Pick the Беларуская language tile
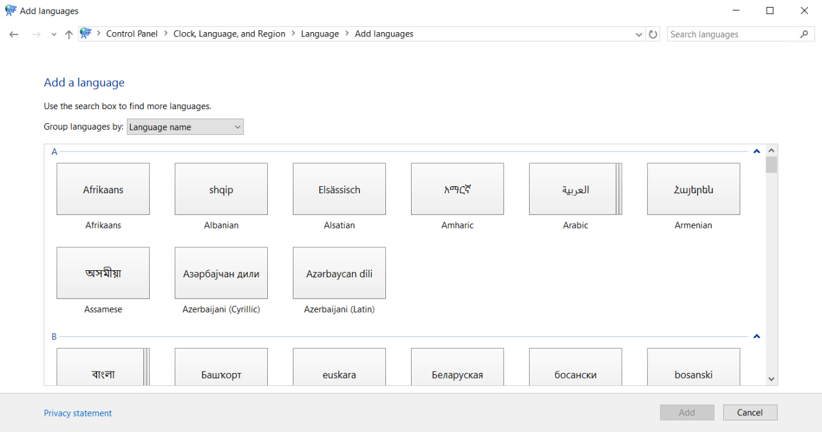822x432 pixels. [x=458, y=367]
